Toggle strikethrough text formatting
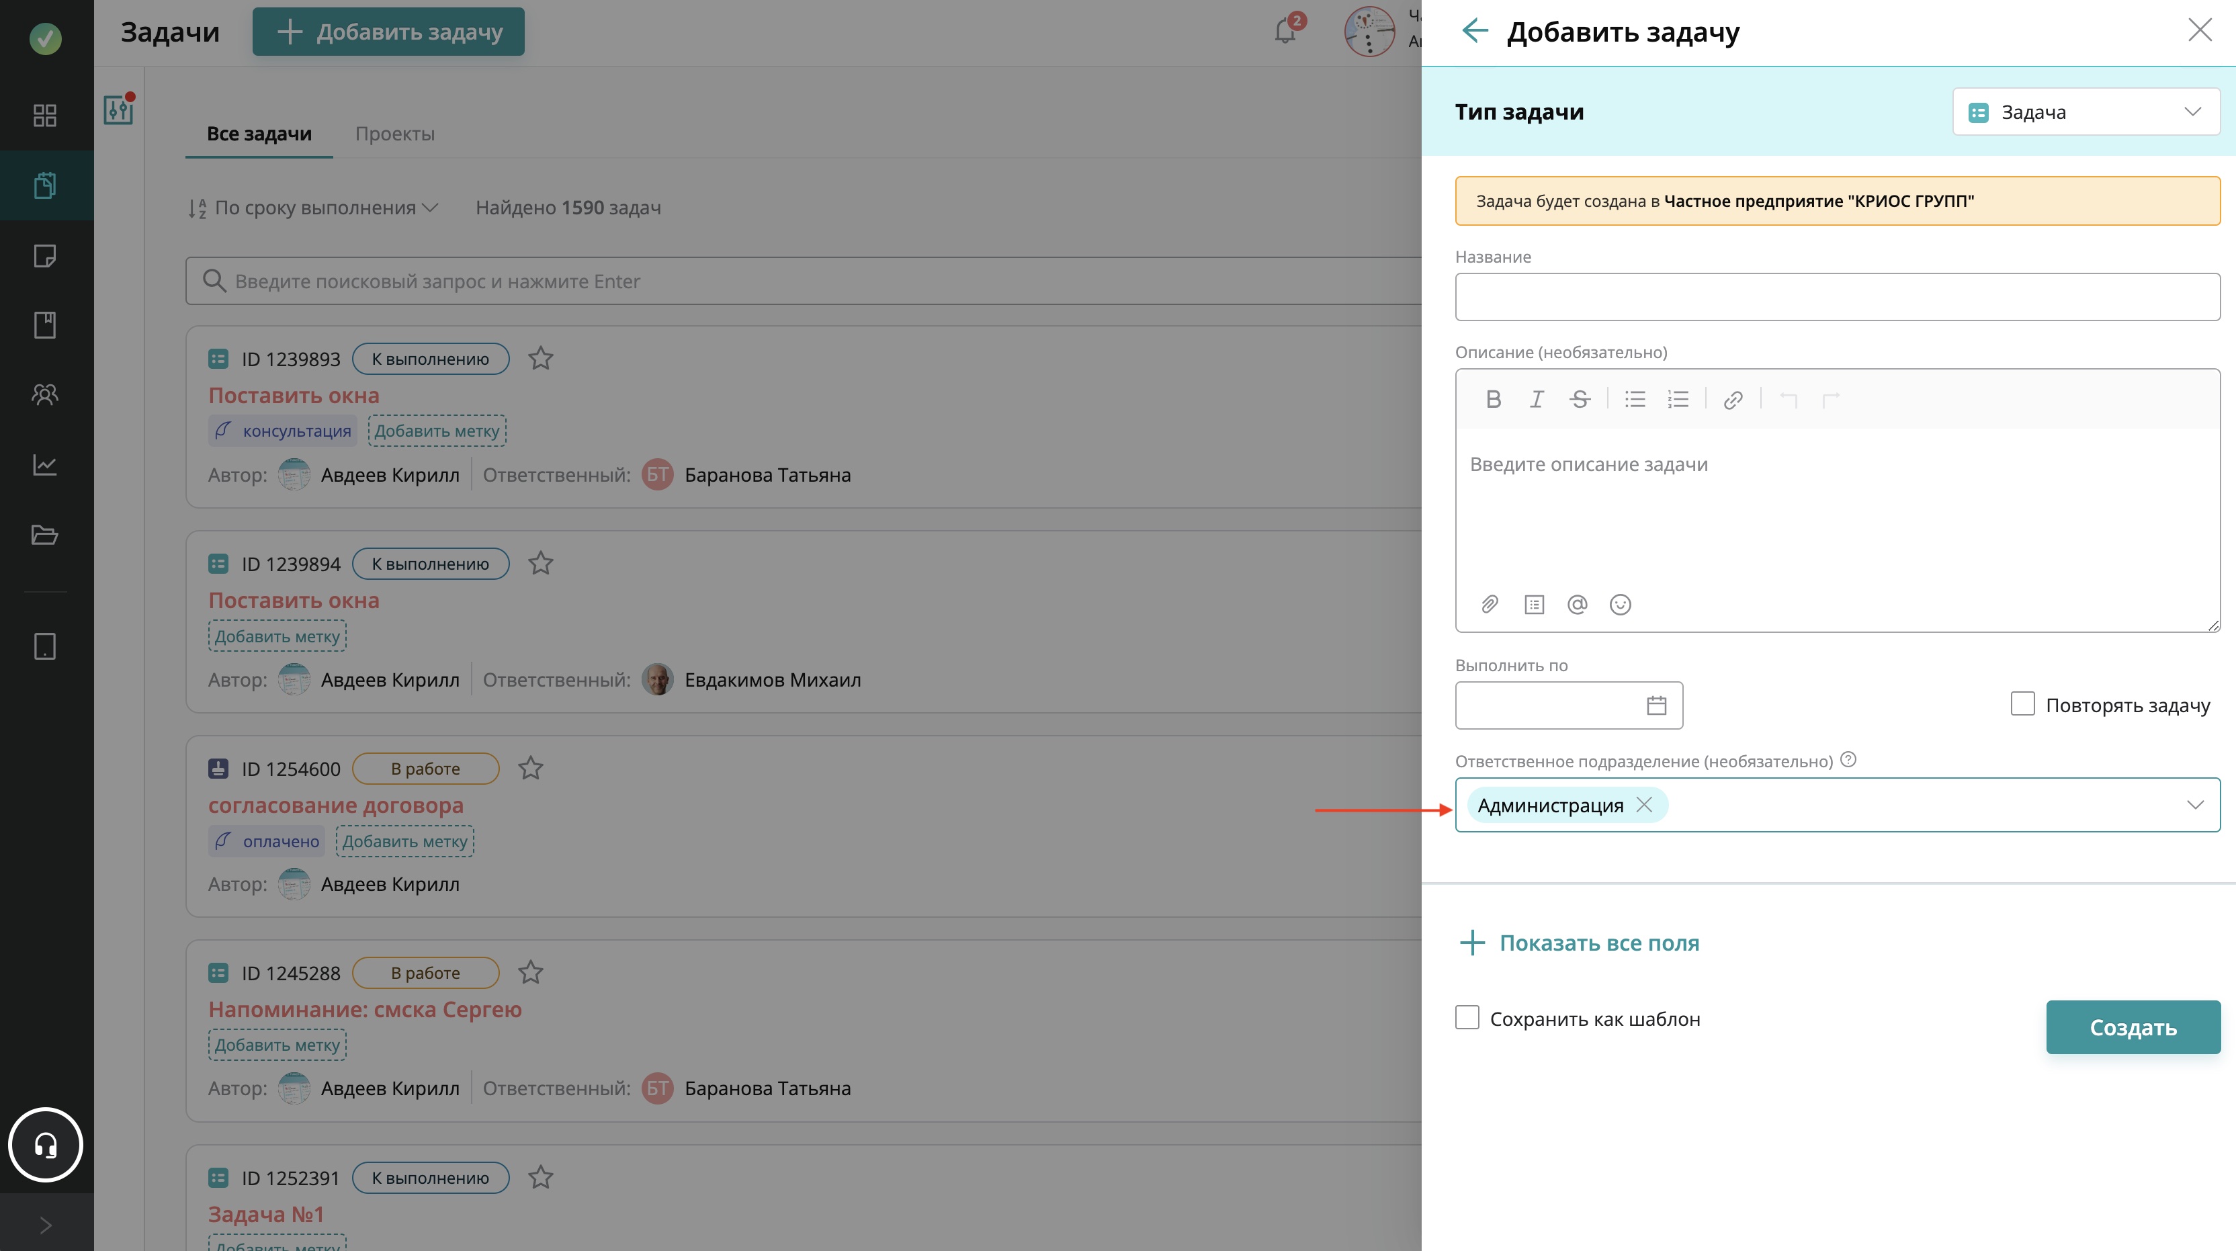This screenshot has width=2236, height=1251. (x=1579, y=399)
